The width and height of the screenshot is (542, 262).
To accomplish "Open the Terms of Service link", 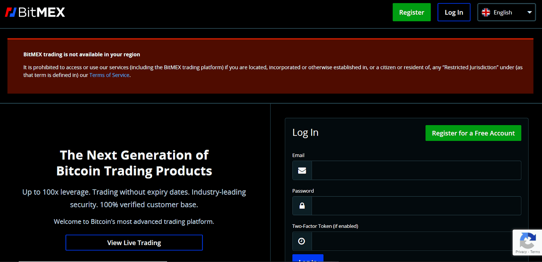I will [x=109, y=75].
